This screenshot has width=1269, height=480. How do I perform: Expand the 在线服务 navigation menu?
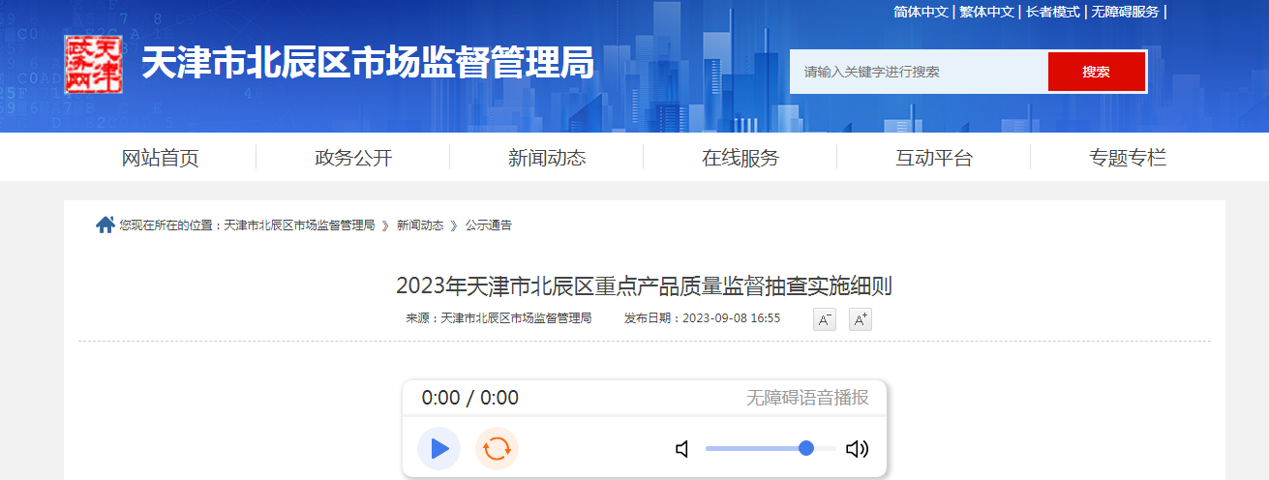click(x=740, y=158)
